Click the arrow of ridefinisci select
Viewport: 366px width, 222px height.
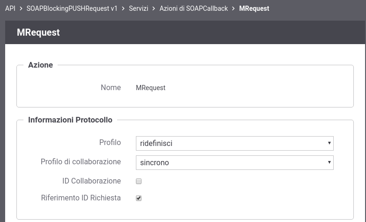(x=329, y=143)
